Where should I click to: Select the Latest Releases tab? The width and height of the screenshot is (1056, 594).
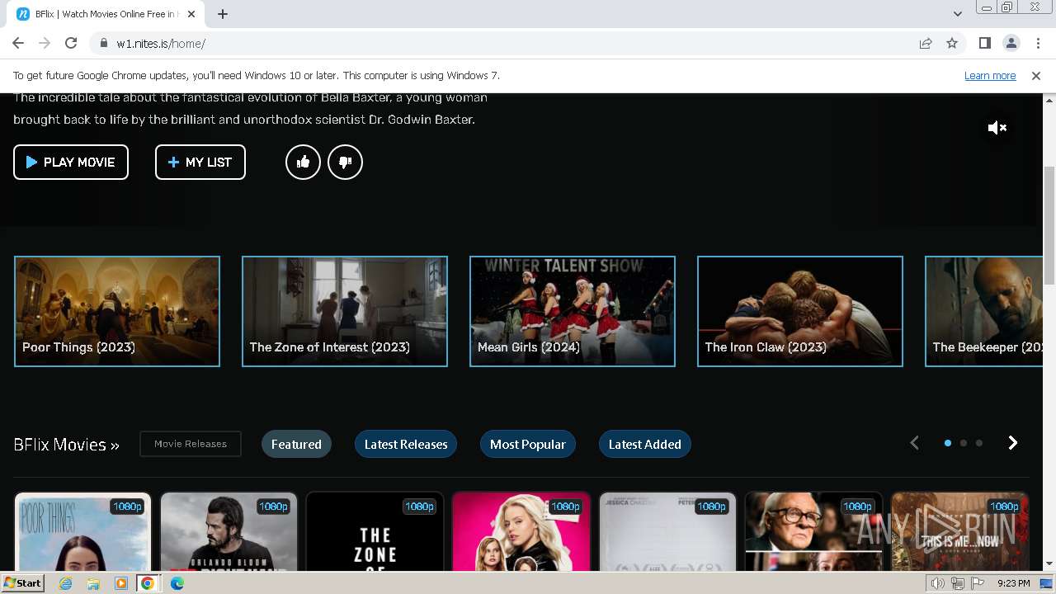click(406, 444)
